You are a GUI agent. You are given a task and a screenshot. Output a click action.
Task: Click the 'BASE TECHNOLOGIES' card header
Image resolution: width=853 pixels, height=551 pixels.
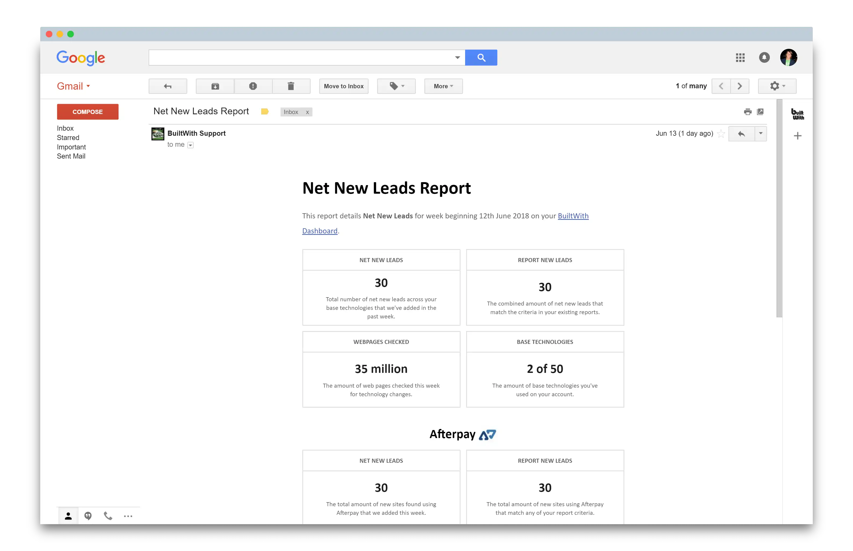pos(545,342)
